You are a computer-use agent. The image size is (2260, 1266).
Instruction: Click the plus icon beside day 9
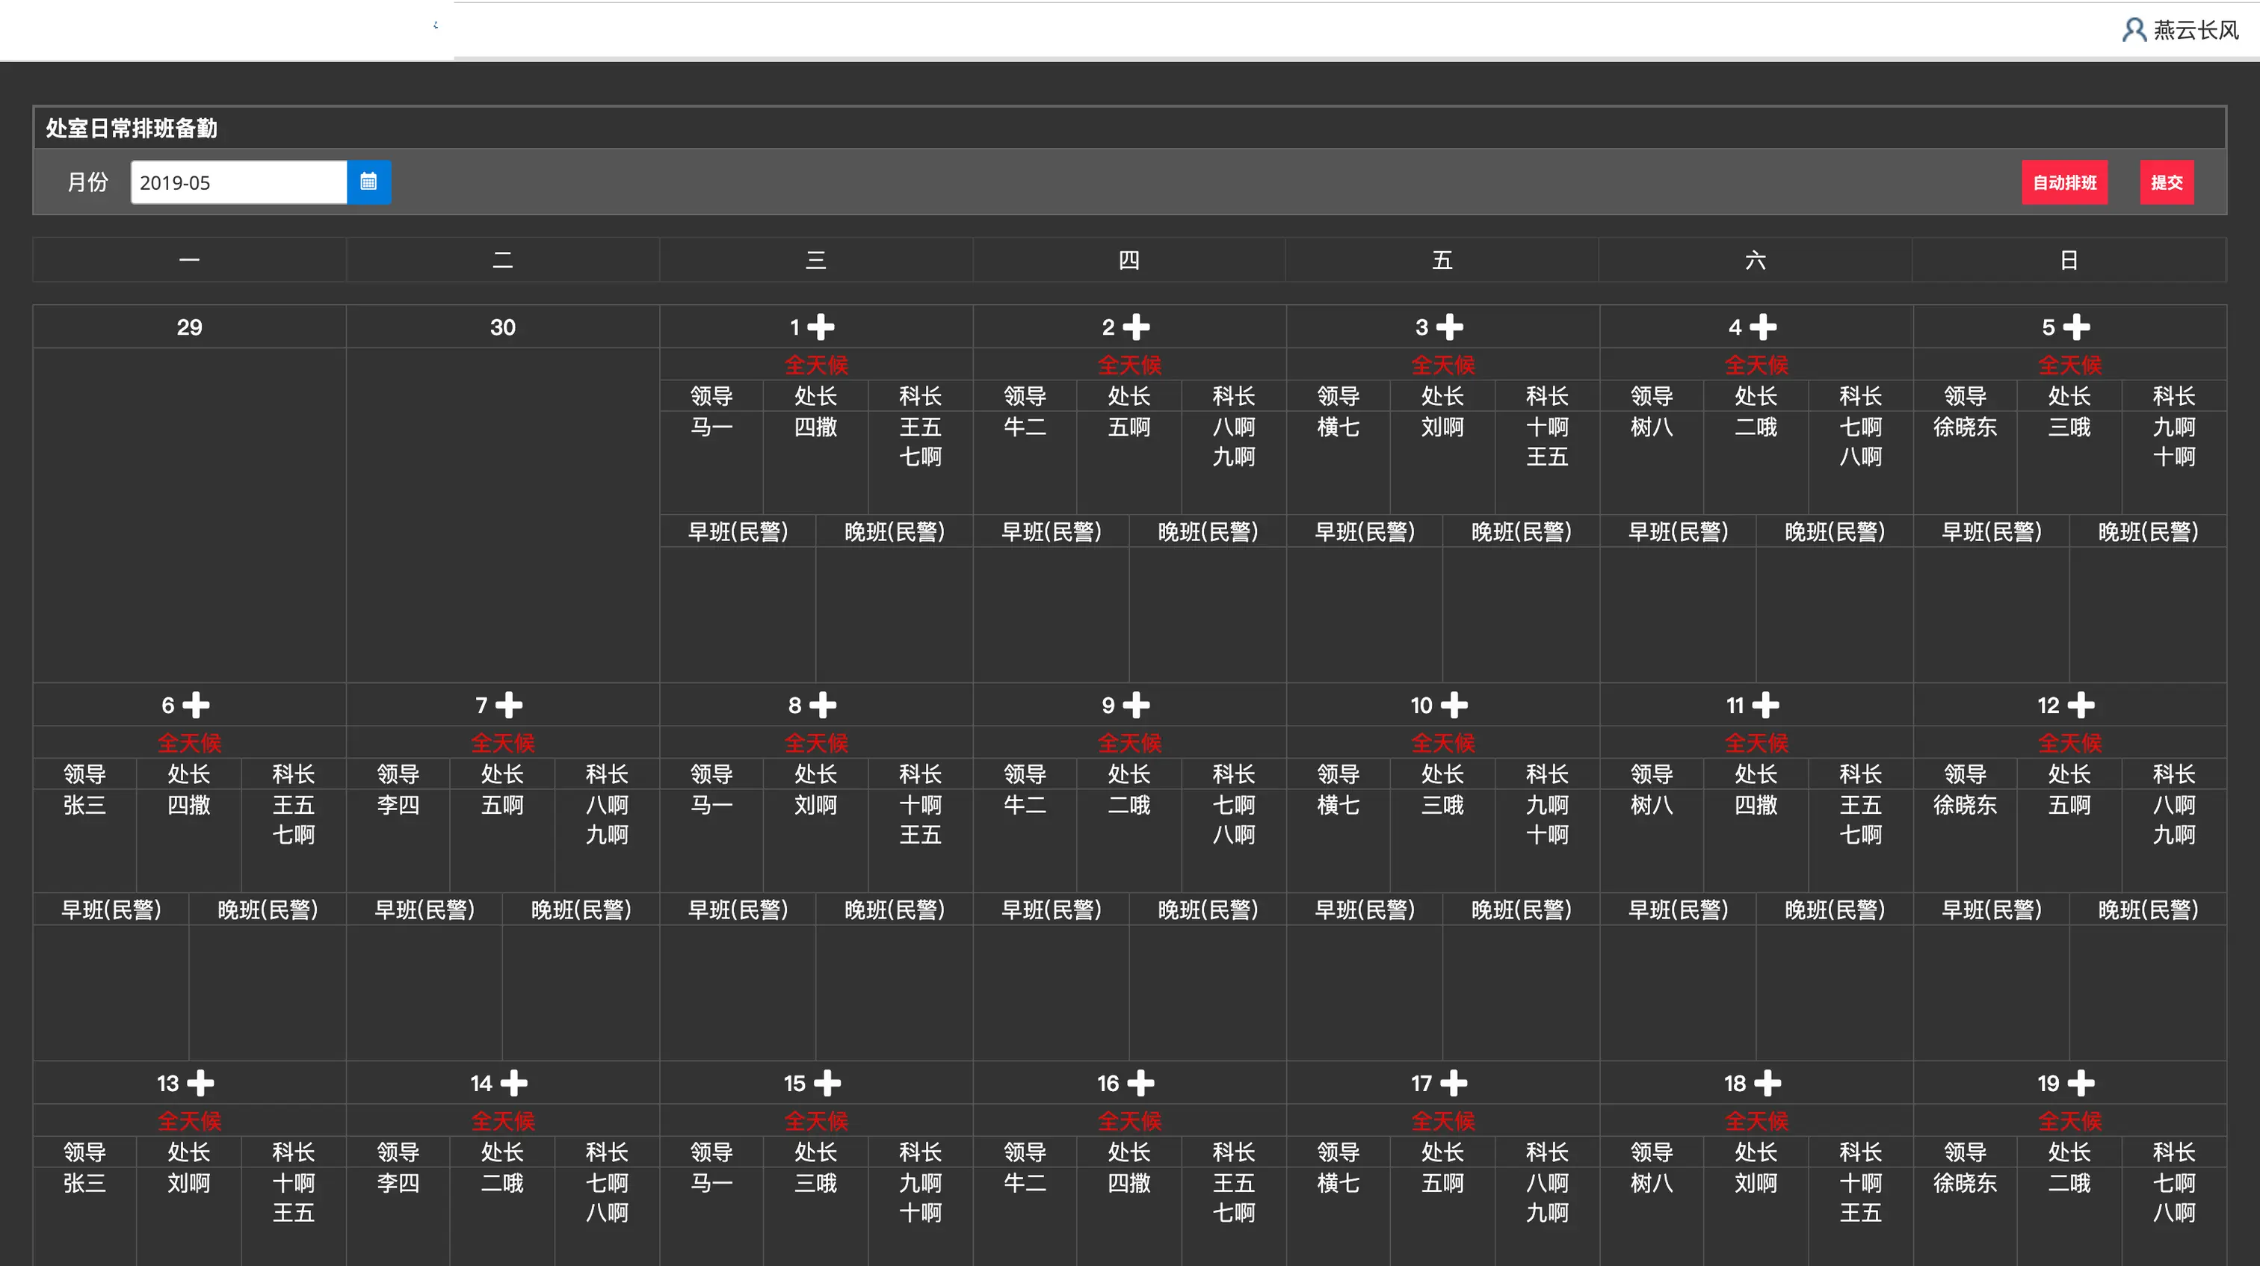pyautogui.click(x=1136, y=705)
